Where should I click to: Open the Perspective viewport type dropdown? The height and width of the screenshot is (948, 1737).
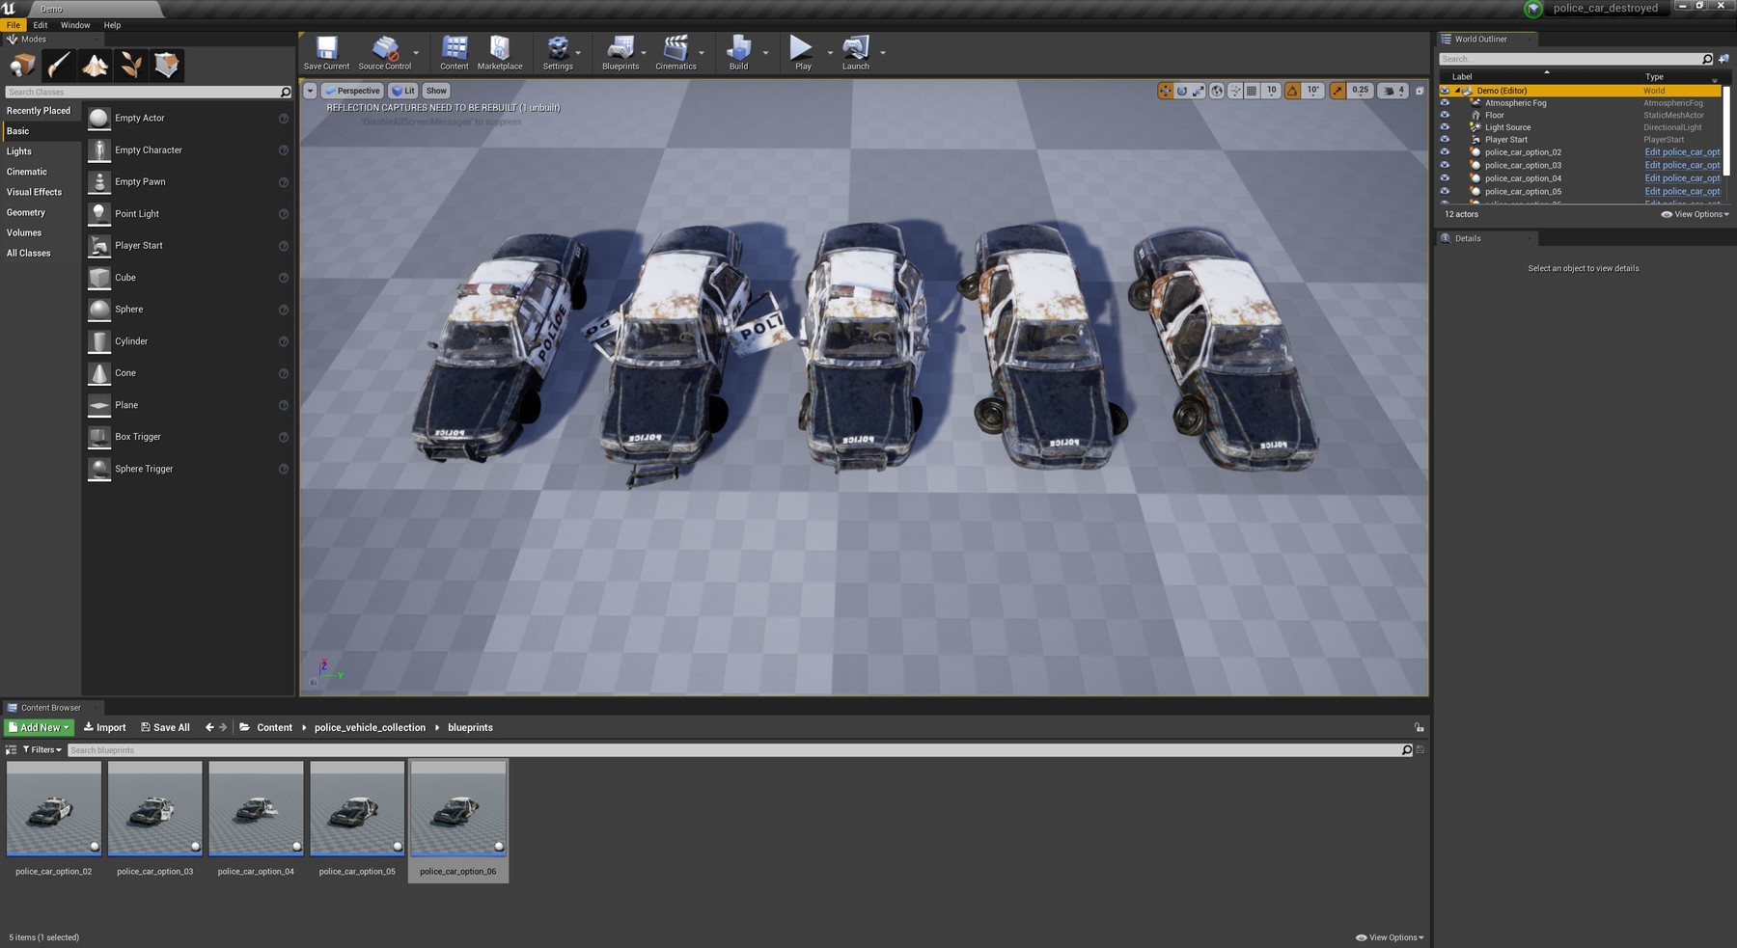coord(352,91)
